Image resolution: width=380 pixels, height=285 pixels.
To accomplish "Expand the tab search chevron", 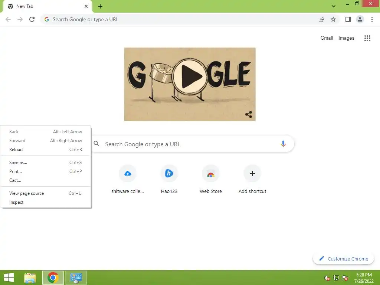I will coord(334,6).
